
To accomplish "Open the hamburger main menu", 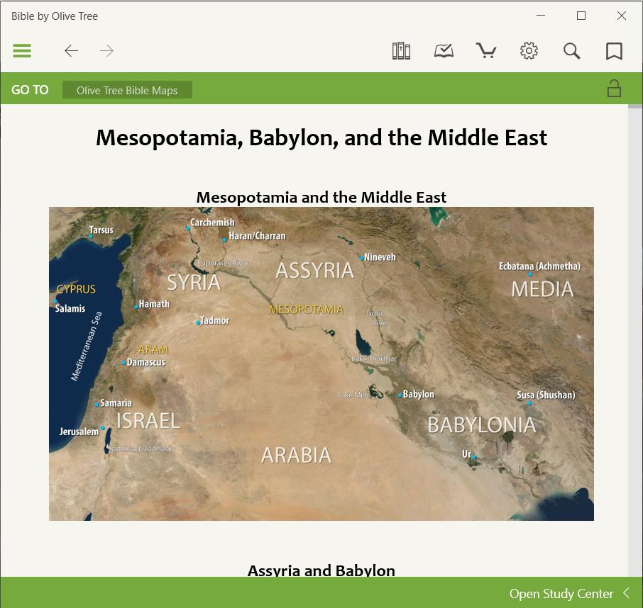I will click(x=22, y=51).
